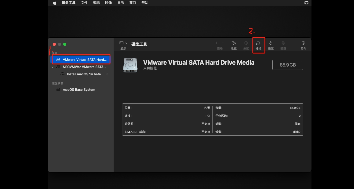Click the 子分区数 label
Screen dimensions: 354x189
pyautogui.click(x=222, y=116)
